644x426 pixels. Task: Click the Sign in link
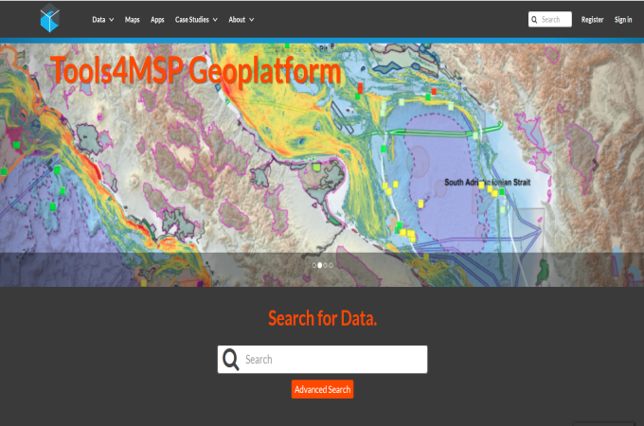(x=622, y=19)
